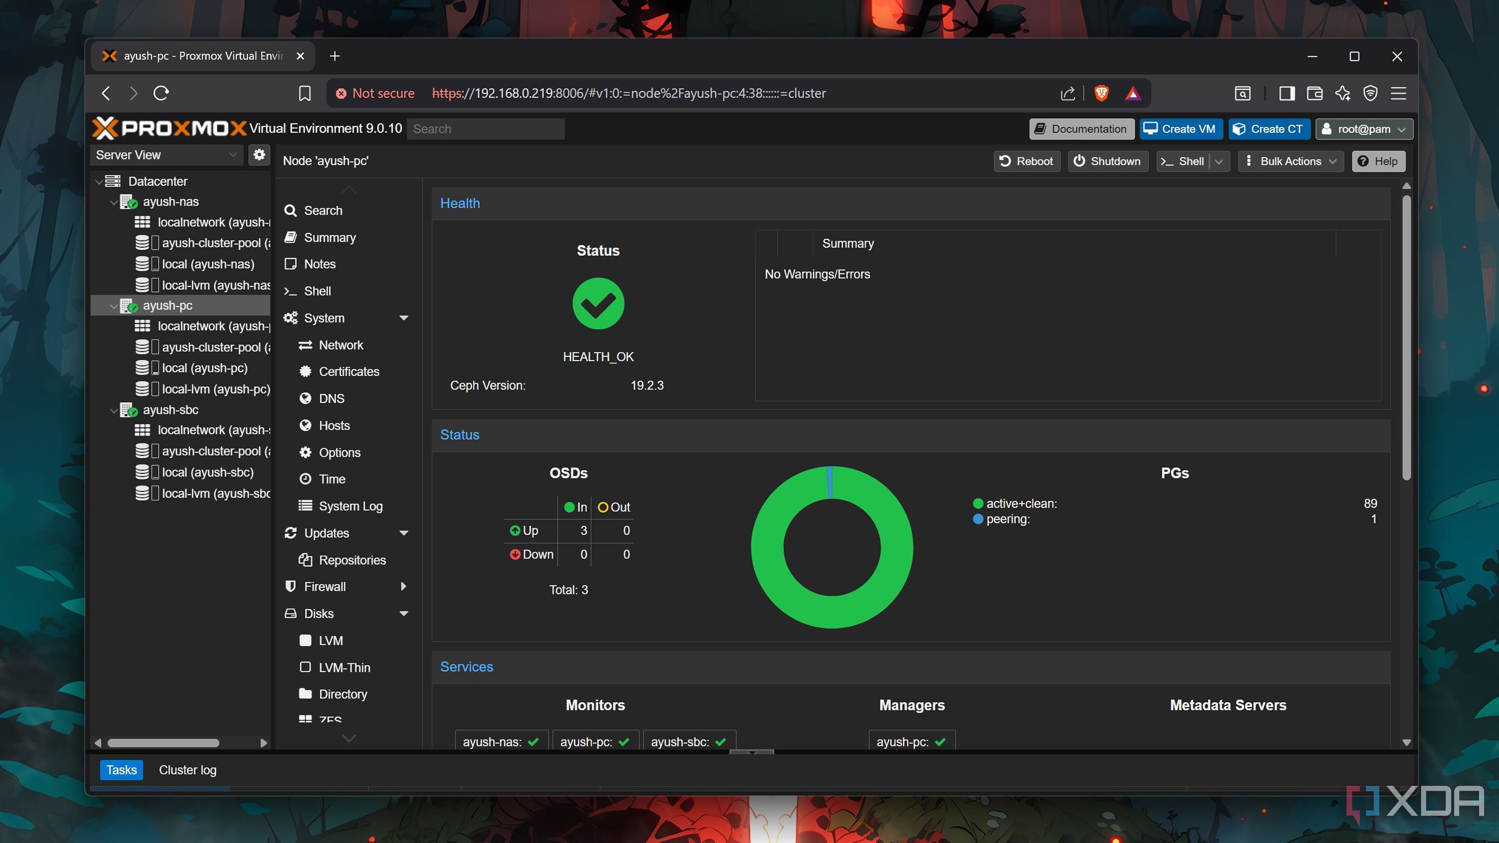Screen dimensions: 1499x843
Task: Open browser hamburger menu
Action: click(1398, 93)
